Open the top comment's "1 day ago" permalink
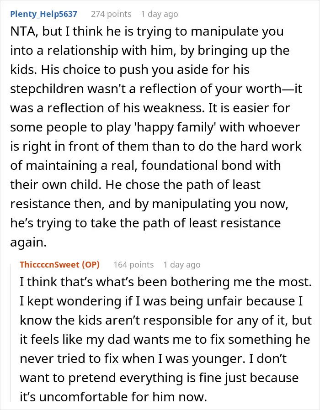Screen dimensions: 320x410 tap(160, 14)
